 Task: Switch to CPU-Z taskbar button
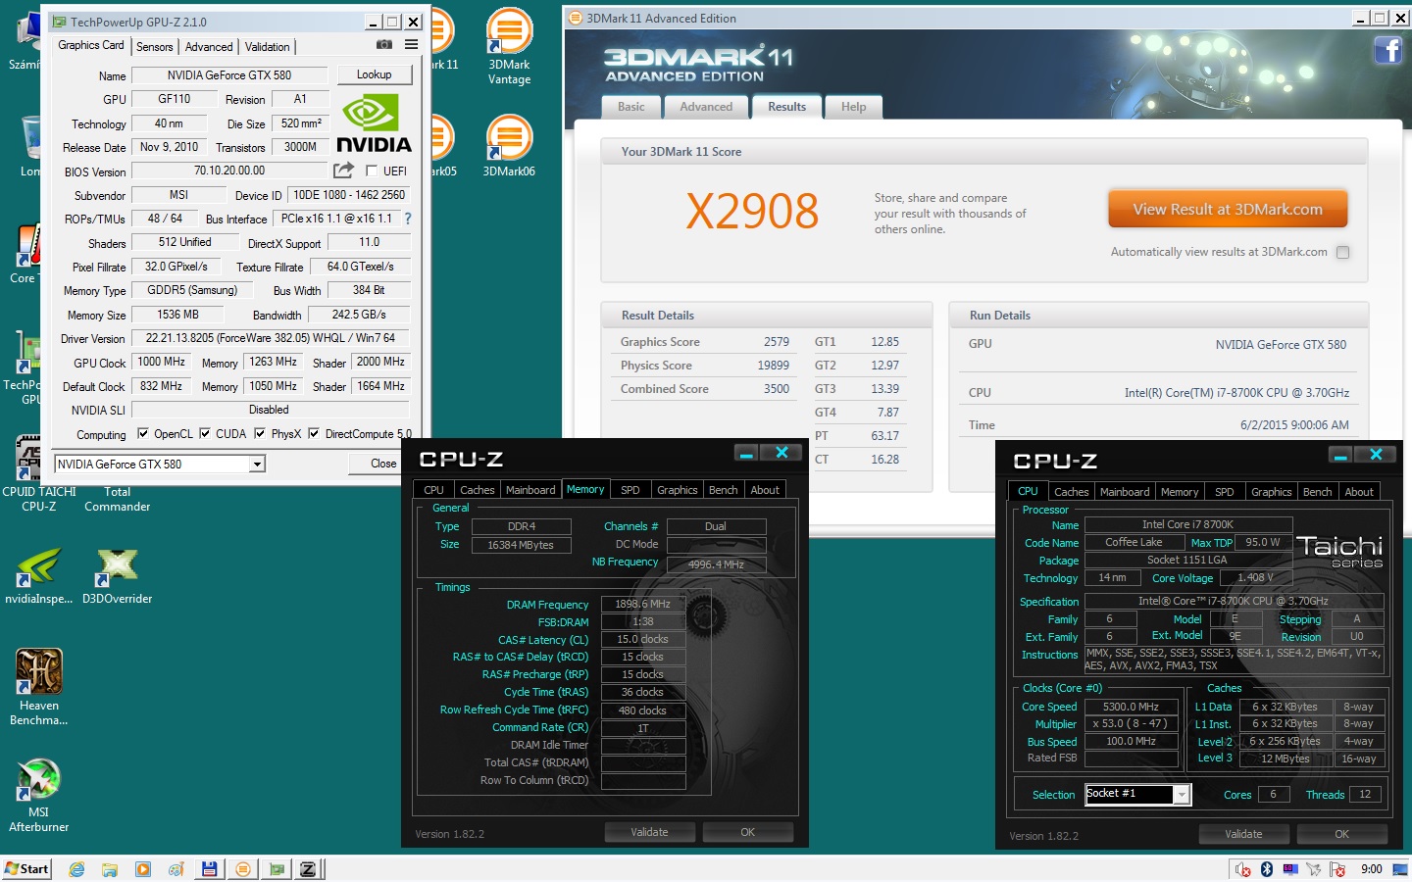(x=308, y=869)
